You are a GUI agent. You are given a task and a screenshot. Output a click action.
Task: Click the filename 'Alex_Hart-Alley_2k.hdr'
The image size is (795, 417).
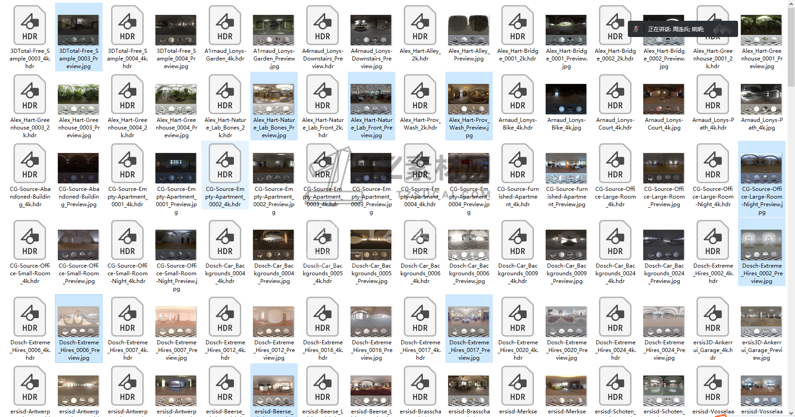(420, 55)
